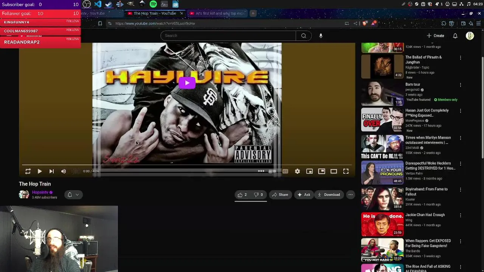The height and width of the screenshot is (272, 484).
Task: Open a new browser tab
Action: tap(253, 13)
